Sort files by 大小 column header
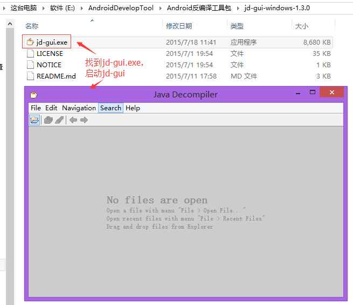The width and height of the screenshot is (353, 305). click(301, 26)
